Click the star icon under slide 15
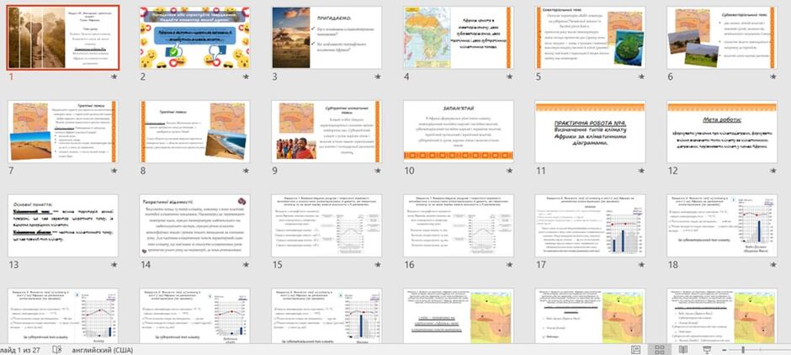The image size is (791, 355). (378, 265)
